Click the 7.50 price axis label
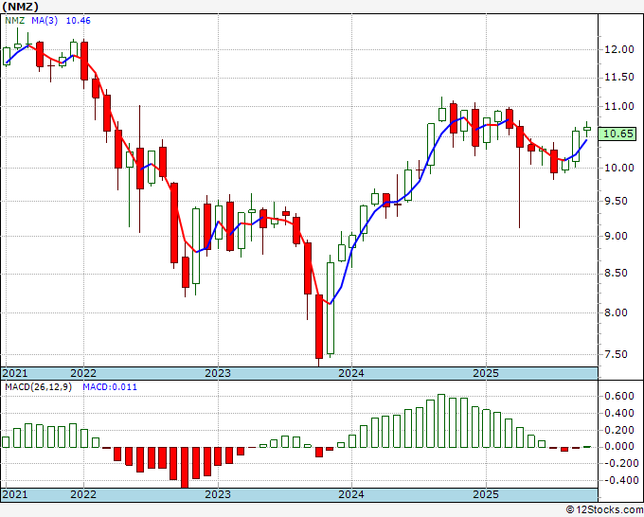Image resolution: width=644 pixels, height=517 pixels. (616, 354)
